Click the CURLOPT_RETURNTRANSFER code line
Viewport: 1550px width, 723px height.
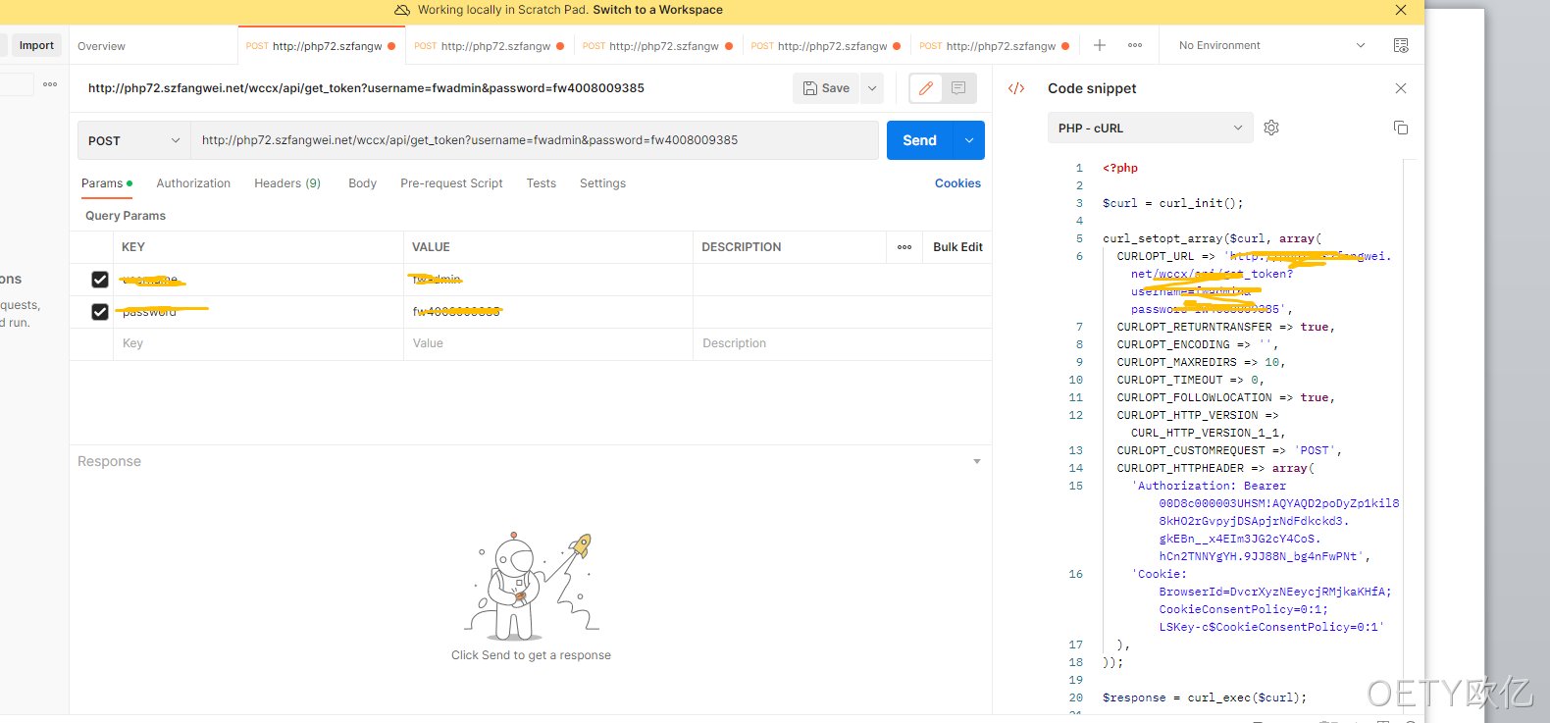tap(1225, 327)
